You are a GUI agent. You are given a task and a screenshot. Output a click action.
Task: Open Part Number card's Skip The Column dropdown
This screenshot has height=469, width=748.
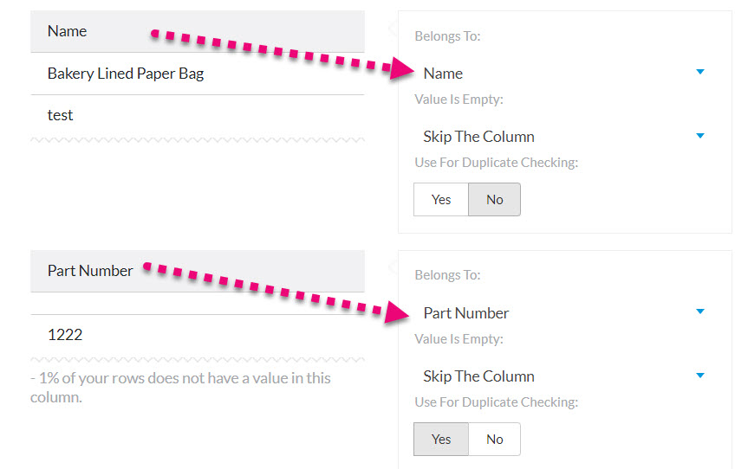pos(564,376)
